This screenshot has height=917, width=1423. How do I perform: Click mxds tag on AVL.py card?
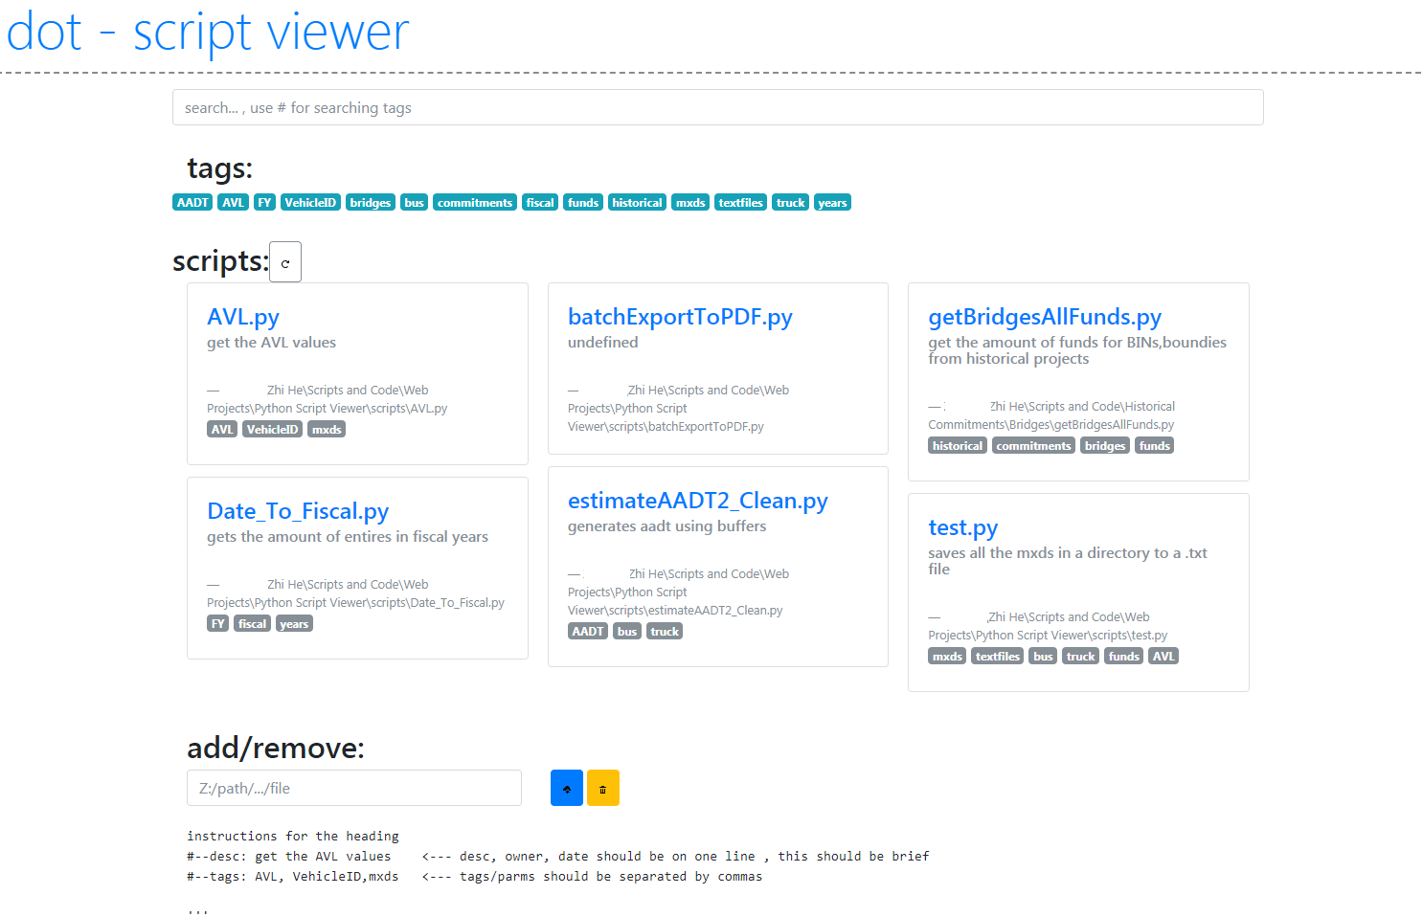[327, 430]
